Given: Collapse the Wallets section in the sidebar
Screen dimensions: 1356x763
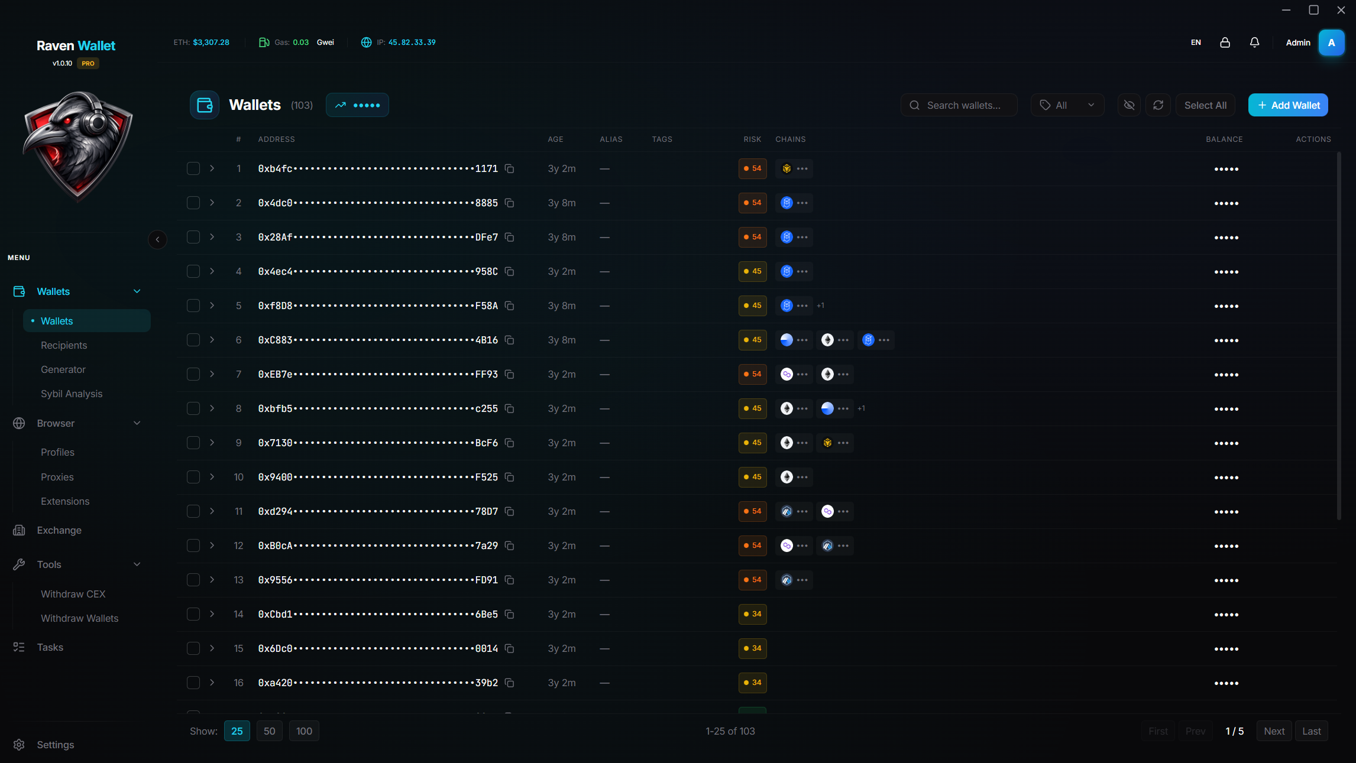Looking at the screenshot, I should 137,291.
